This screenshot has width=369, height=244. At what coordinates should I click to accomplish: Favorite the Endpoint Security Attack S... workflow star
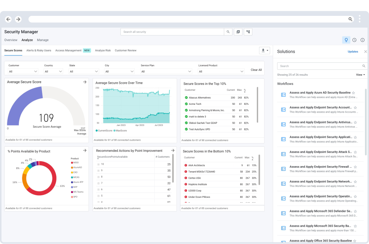pyautogui.click(x=355, y=152)
